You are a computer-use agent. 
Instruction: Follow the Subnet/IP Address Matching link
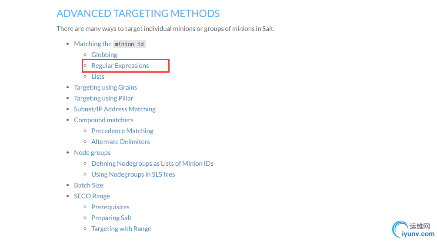pos(114,109)
